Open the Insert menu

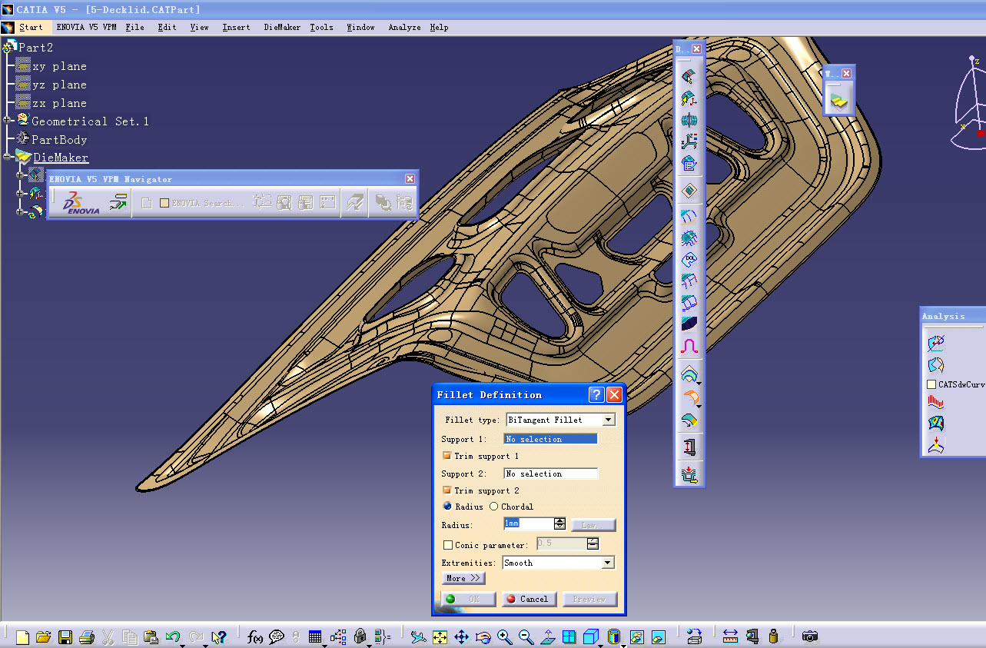point(236,27)
